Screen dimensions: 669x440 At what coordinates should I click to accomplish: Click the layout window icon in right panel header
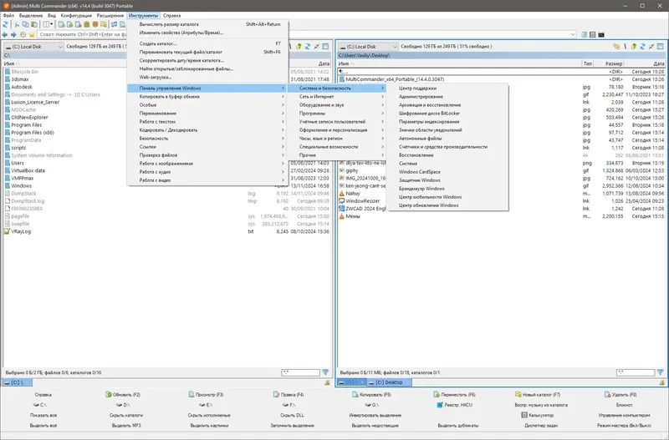(661, 47)
